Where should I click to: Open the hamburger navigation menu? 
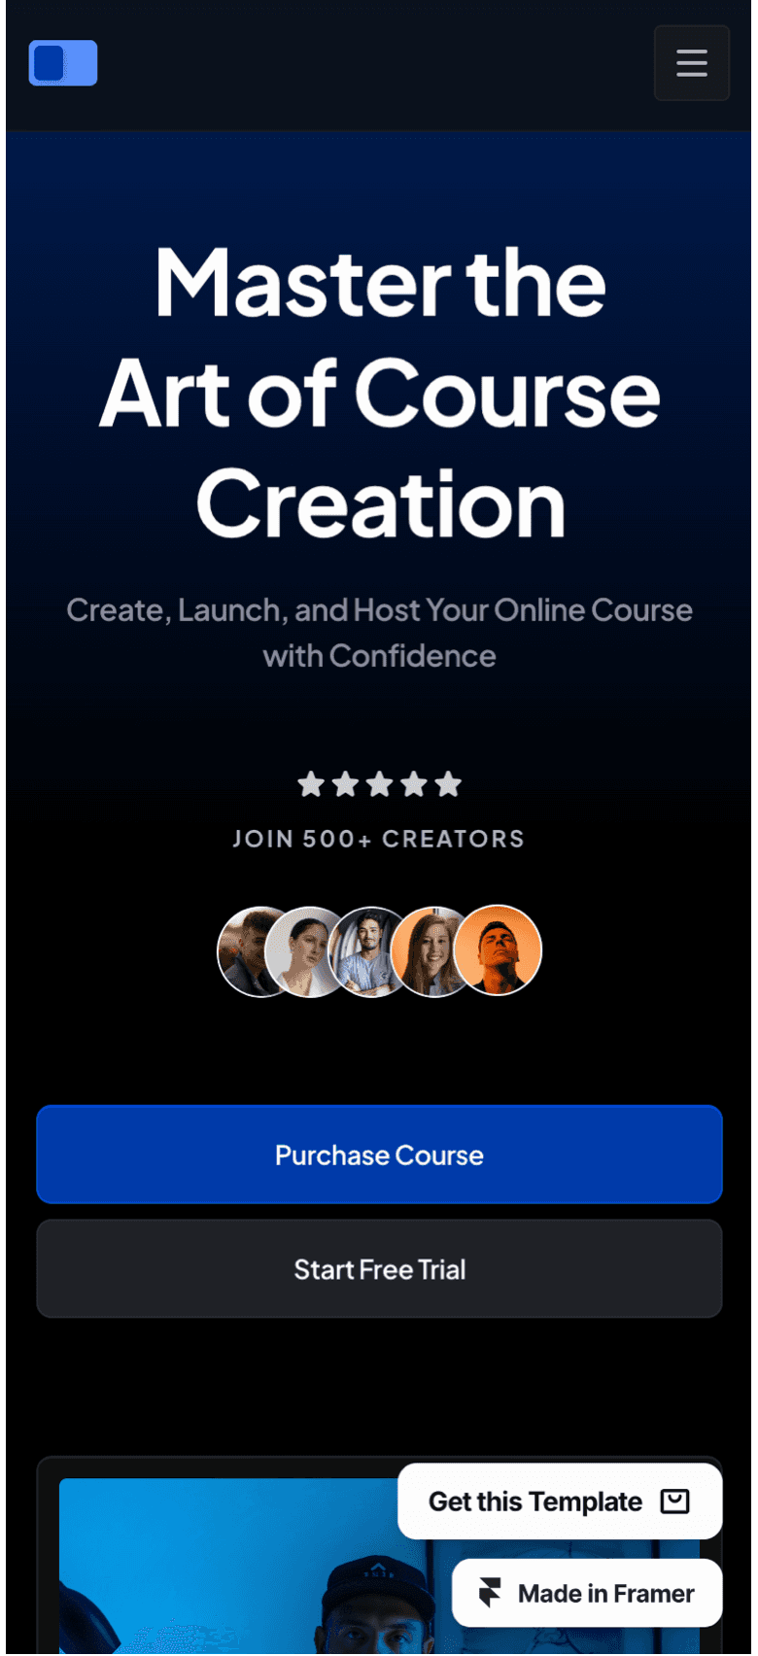[691, 63]
